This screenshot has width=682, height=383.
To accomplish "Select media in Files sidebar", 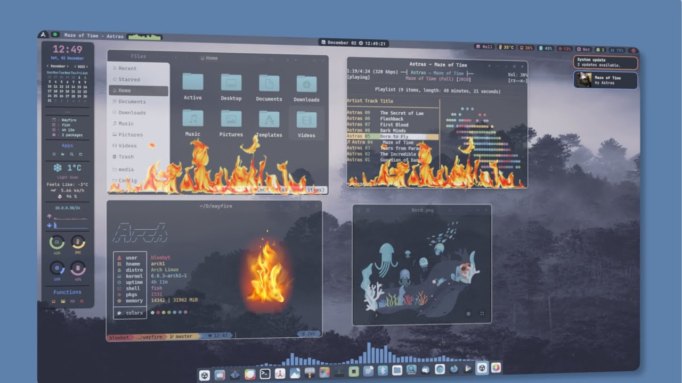I will pyautogui.click(x=139, y=169).
